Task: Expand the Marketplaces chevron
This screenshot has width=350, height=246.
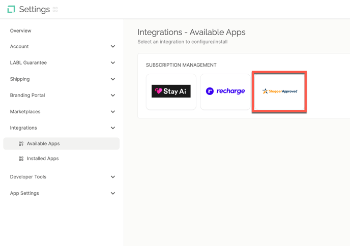Action: 113,111
